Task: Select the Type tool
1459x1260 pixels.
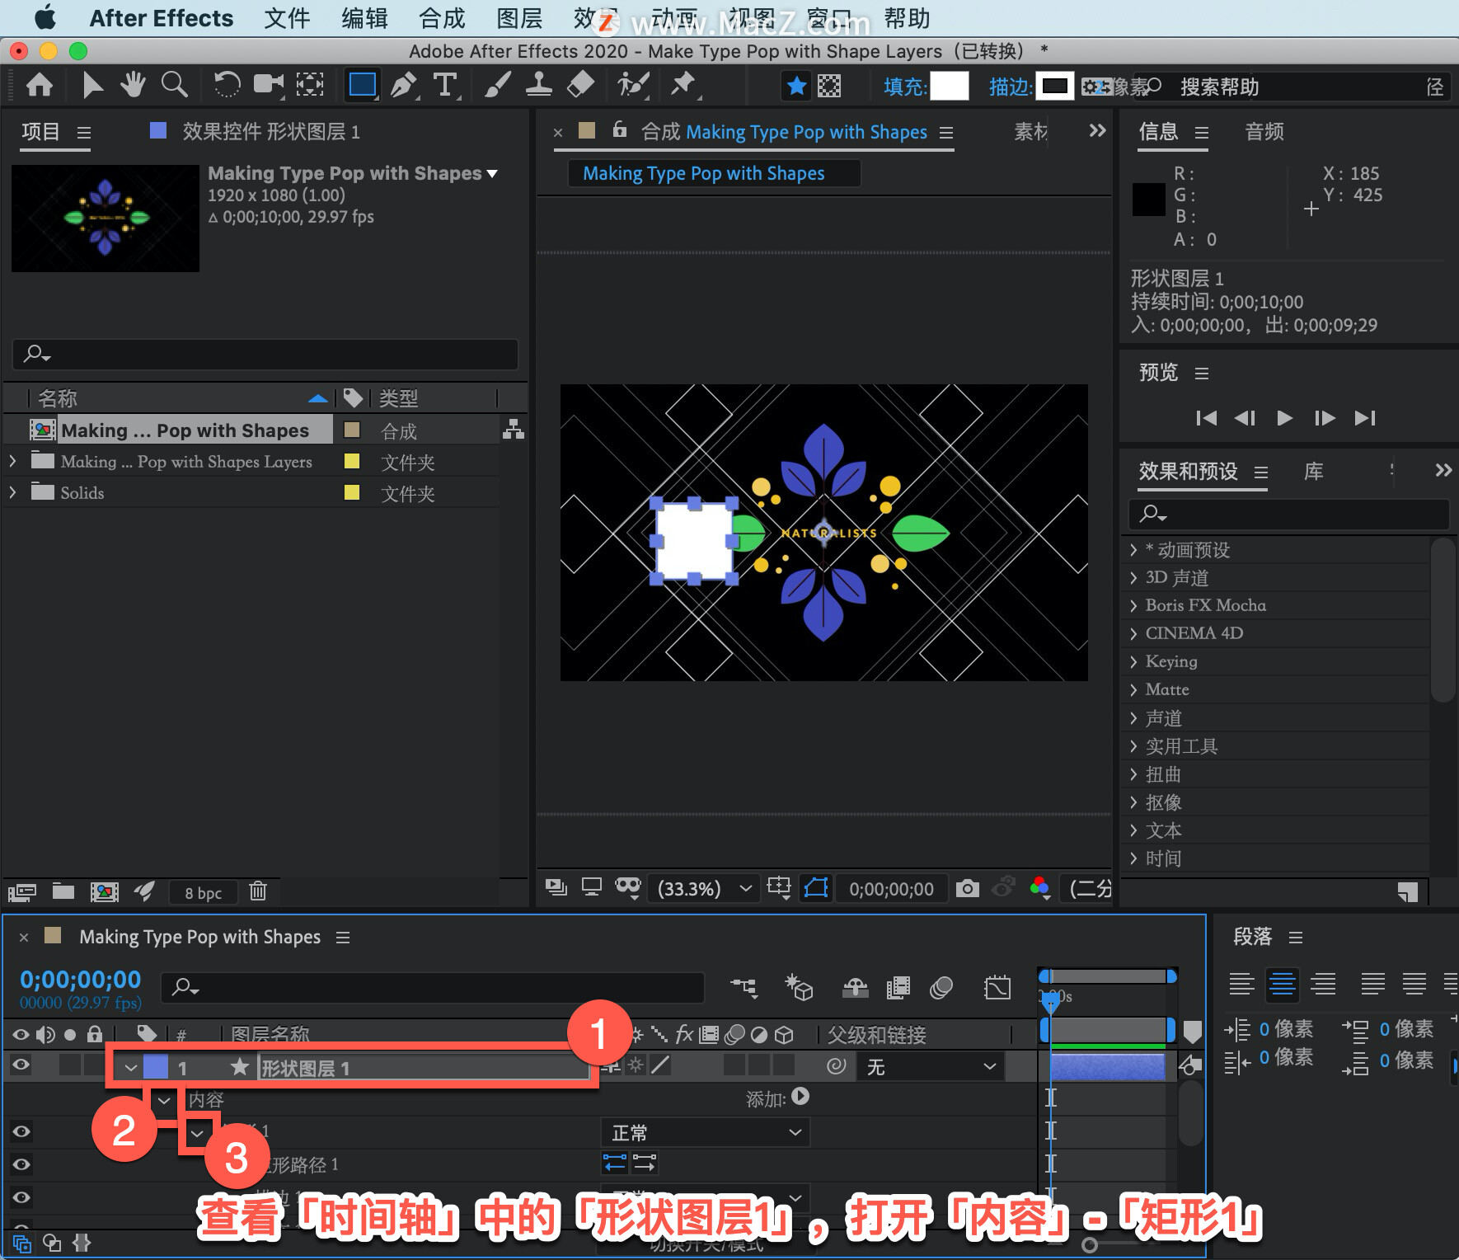Action: pyautogui.click(x=445, y=85)
